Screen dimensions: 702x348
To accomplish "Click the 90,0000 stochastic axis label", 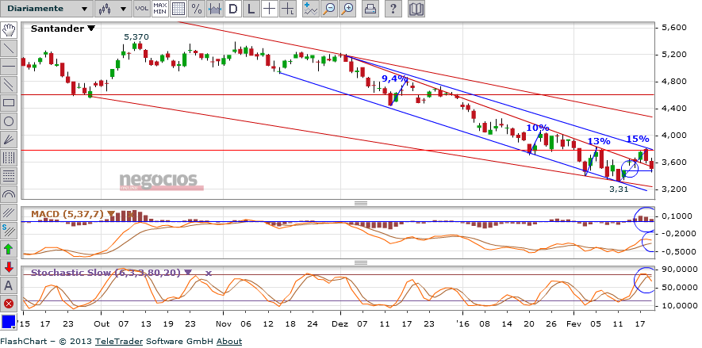I will [680, 270].
